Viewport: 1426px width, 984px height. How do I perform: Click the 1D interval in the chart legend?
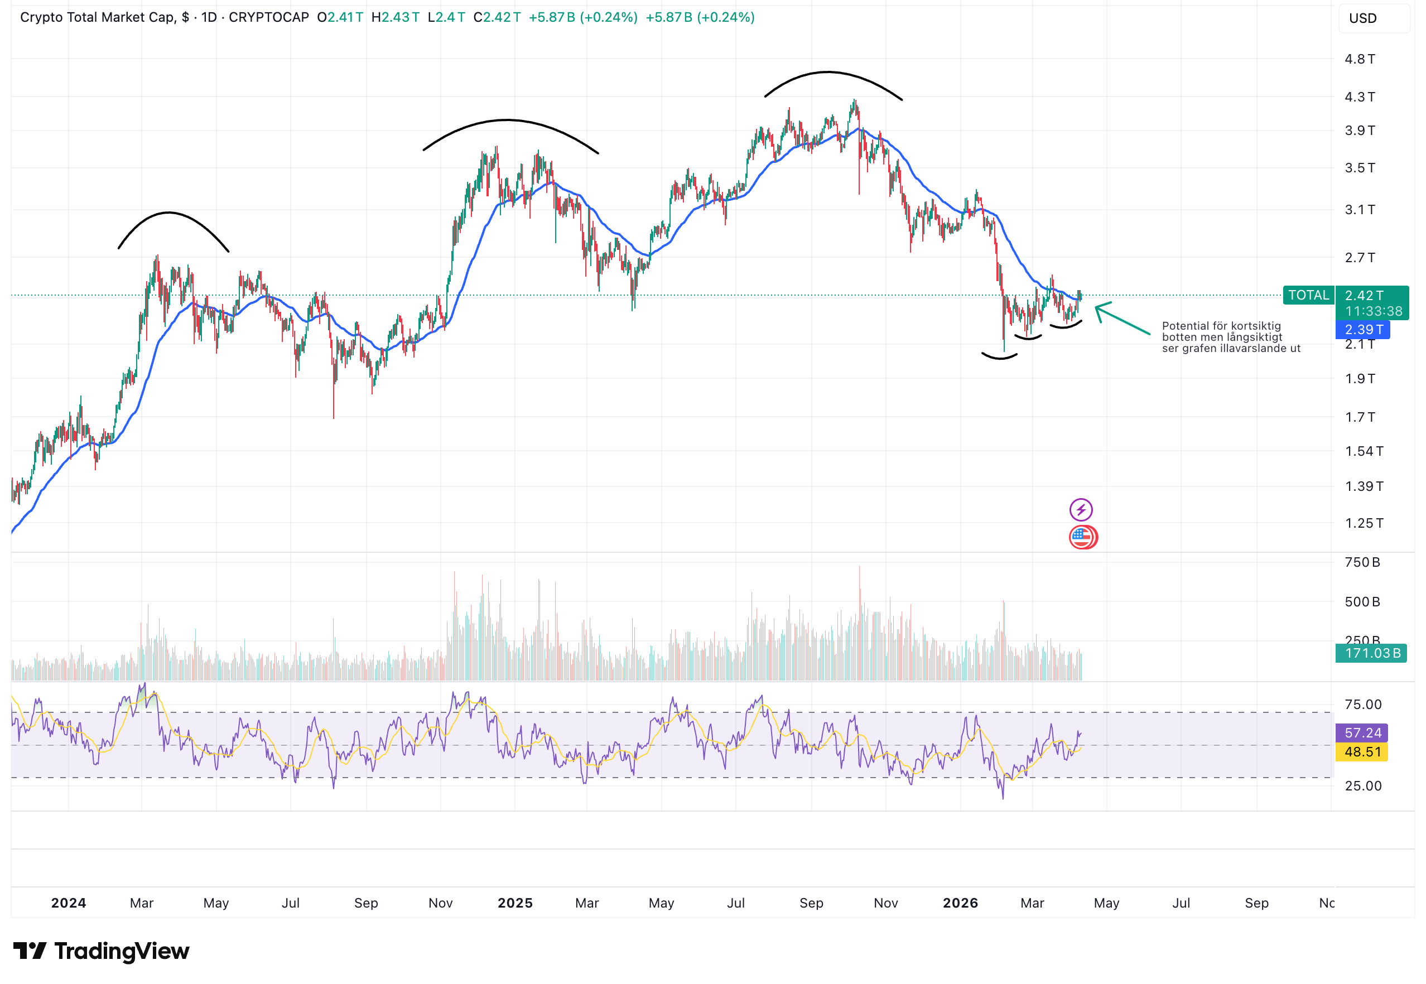(x=209, y=17)
